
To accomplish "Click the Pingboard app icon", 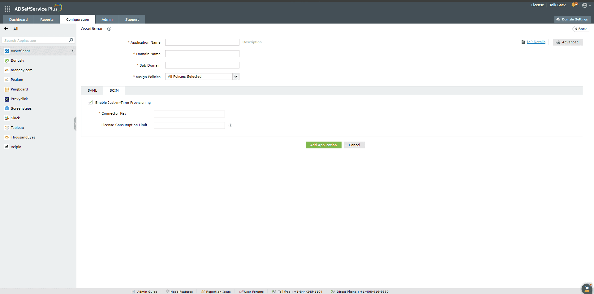I will coord(7,89).
